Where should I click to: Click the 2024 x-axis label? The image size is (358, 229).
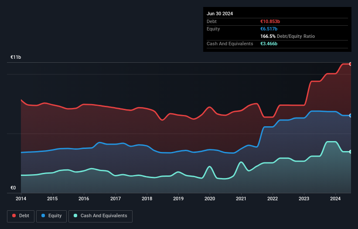click(335, 199)
